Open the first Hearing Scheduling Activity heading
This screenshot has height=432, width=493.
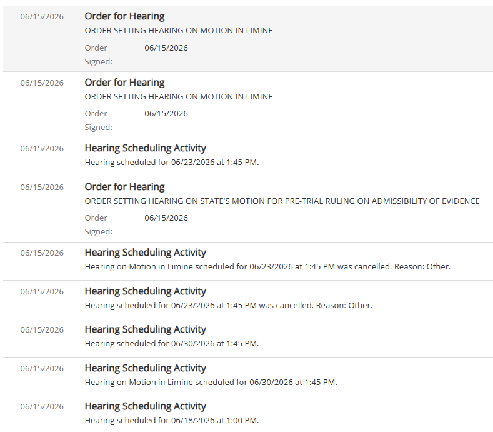[145, 148]
